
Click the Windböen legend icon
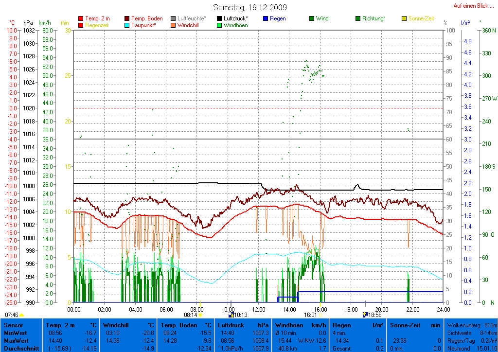[x=220, y=25]
